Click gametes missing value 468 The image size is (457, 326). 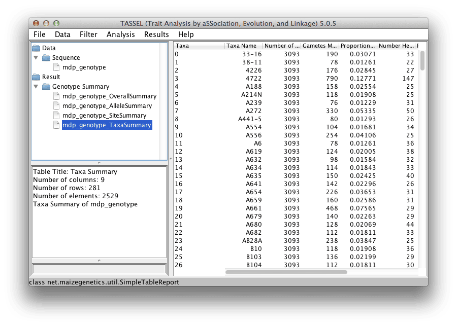[x=332, y=208]
